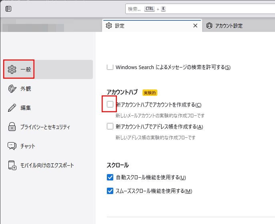Open モバイル向けのエクスポート settings category
The image size is (275, 224).
(48, 165)
